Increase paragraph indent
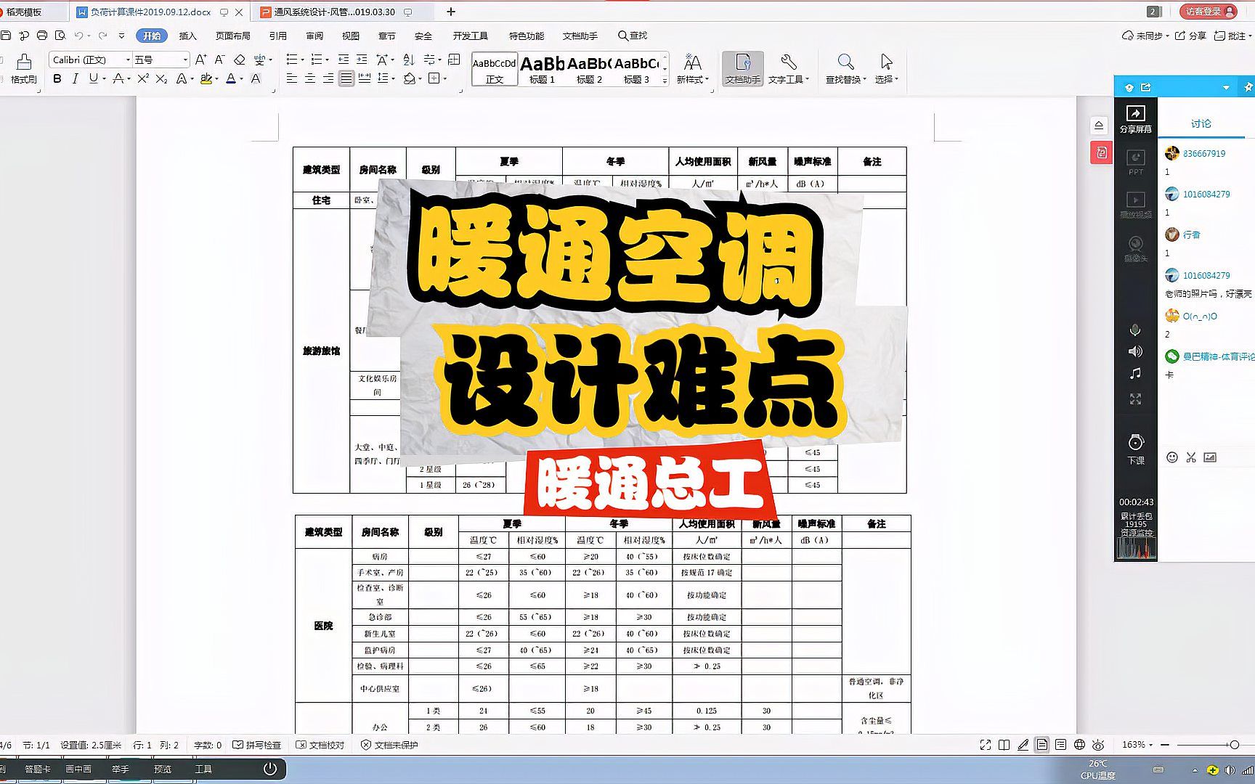1255x784 pixels. point(362,60)
